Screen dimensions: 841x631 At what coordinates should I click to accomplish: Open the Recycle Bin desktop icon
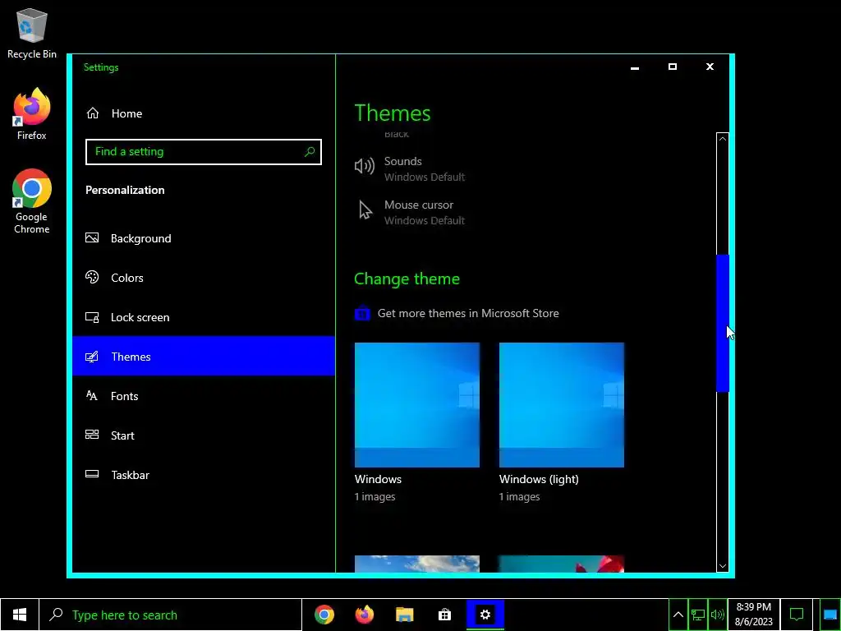(x=32, y=33)
